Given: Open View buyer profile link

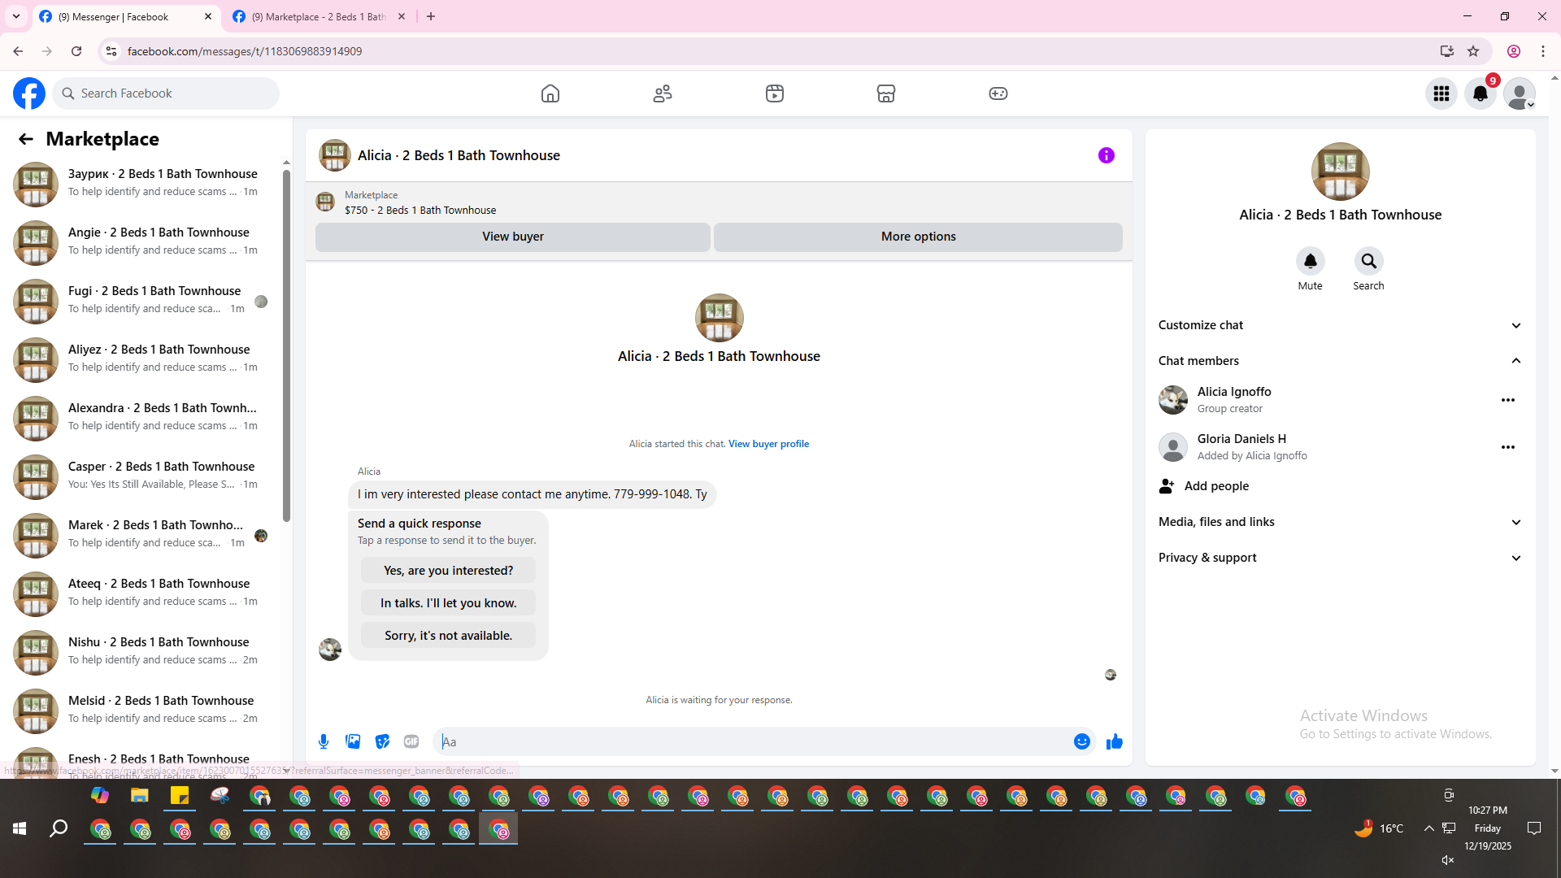Looking at the screenshot, I should pos(768,444).
